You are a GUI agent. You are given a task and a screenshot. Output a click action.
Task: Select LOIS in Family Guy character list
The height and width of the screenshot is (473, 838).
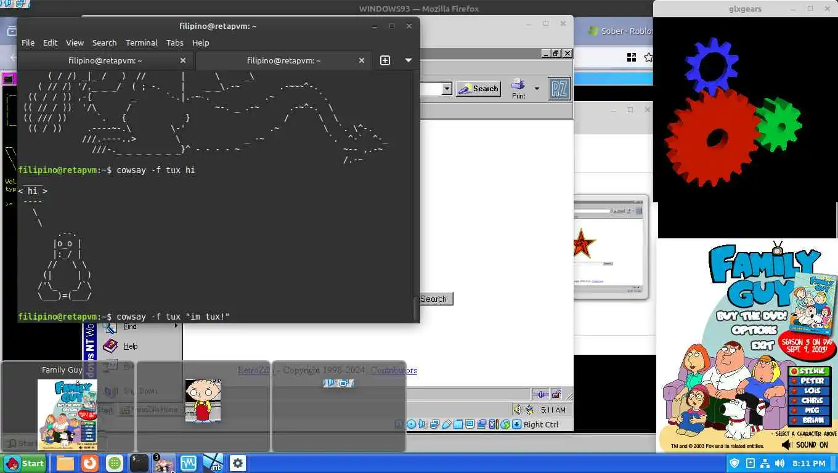click(x=810, y=391)
